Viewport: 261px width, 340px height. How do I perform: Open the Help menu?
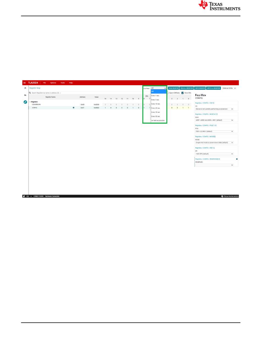coord(71,83)
